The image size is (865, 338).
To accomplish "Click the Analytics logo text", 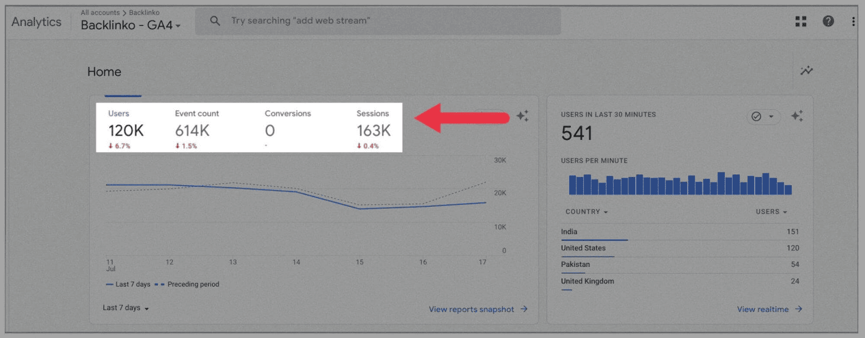I will [x=36, y=22].
